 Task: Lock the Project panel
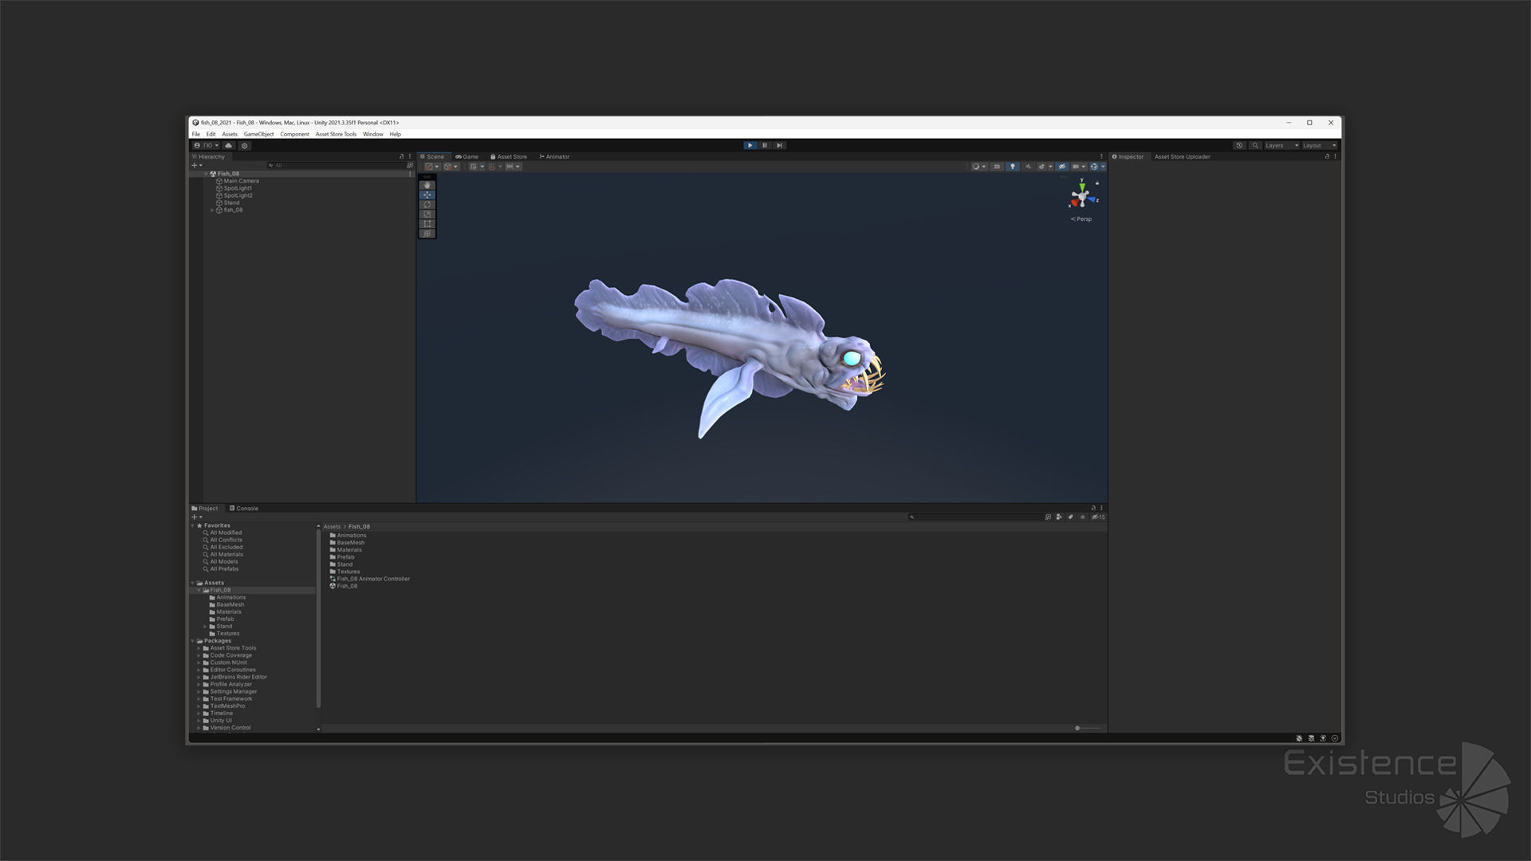coord(1093,508)
